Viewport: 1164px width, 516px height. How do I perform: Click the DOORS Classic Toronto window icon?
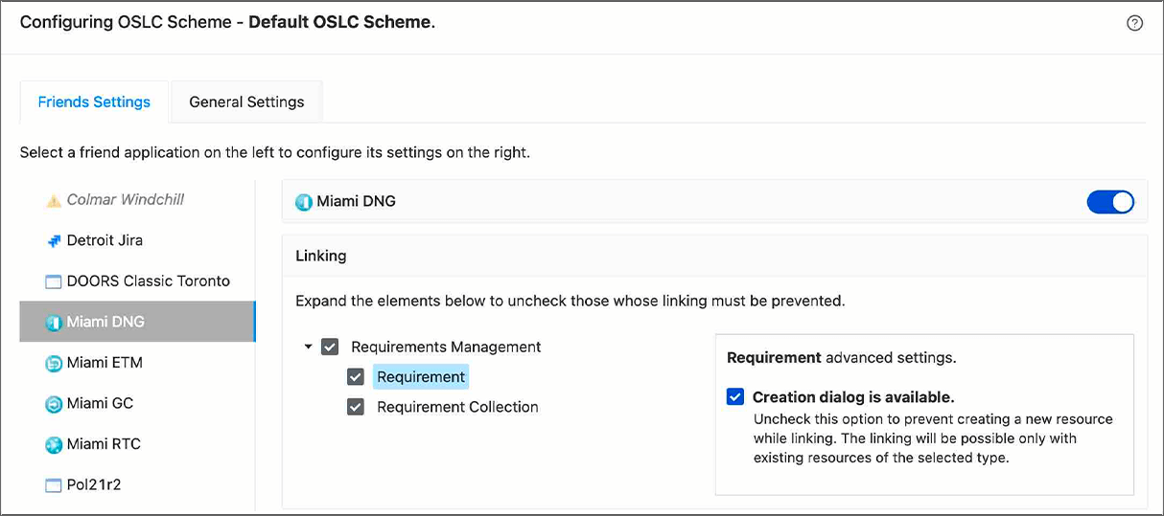[54, 281]
